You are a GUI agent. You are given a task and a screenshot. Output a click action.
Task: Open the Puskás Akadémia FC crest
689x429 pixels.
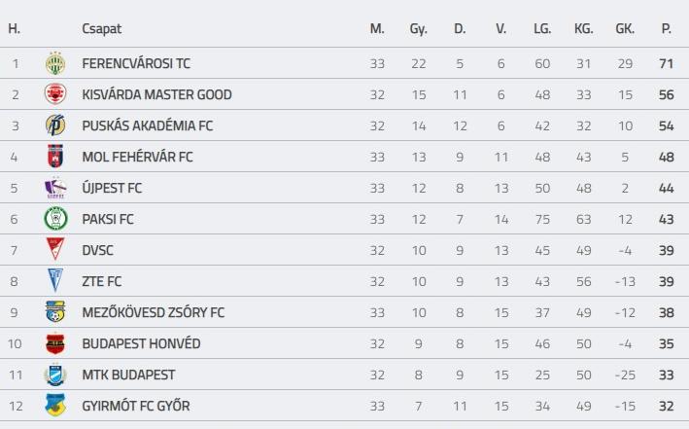coord(55,125)
